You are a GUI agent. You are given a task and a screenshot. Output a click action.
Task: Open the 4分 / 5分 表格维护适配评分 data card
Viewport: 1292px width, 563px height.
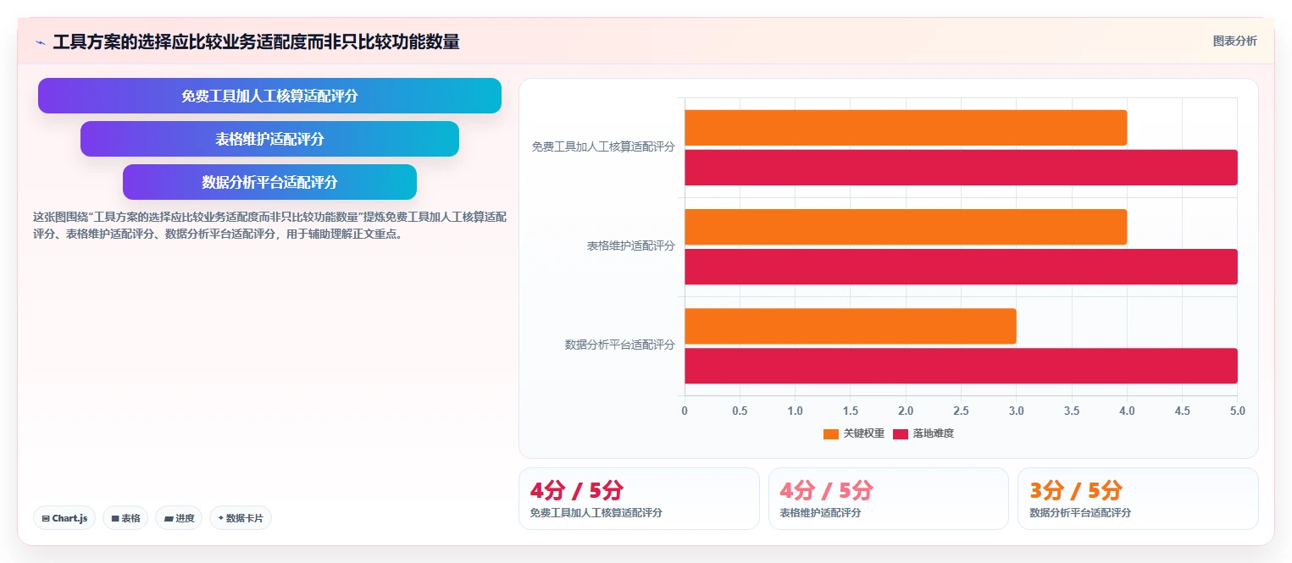[x=889, y=499]
